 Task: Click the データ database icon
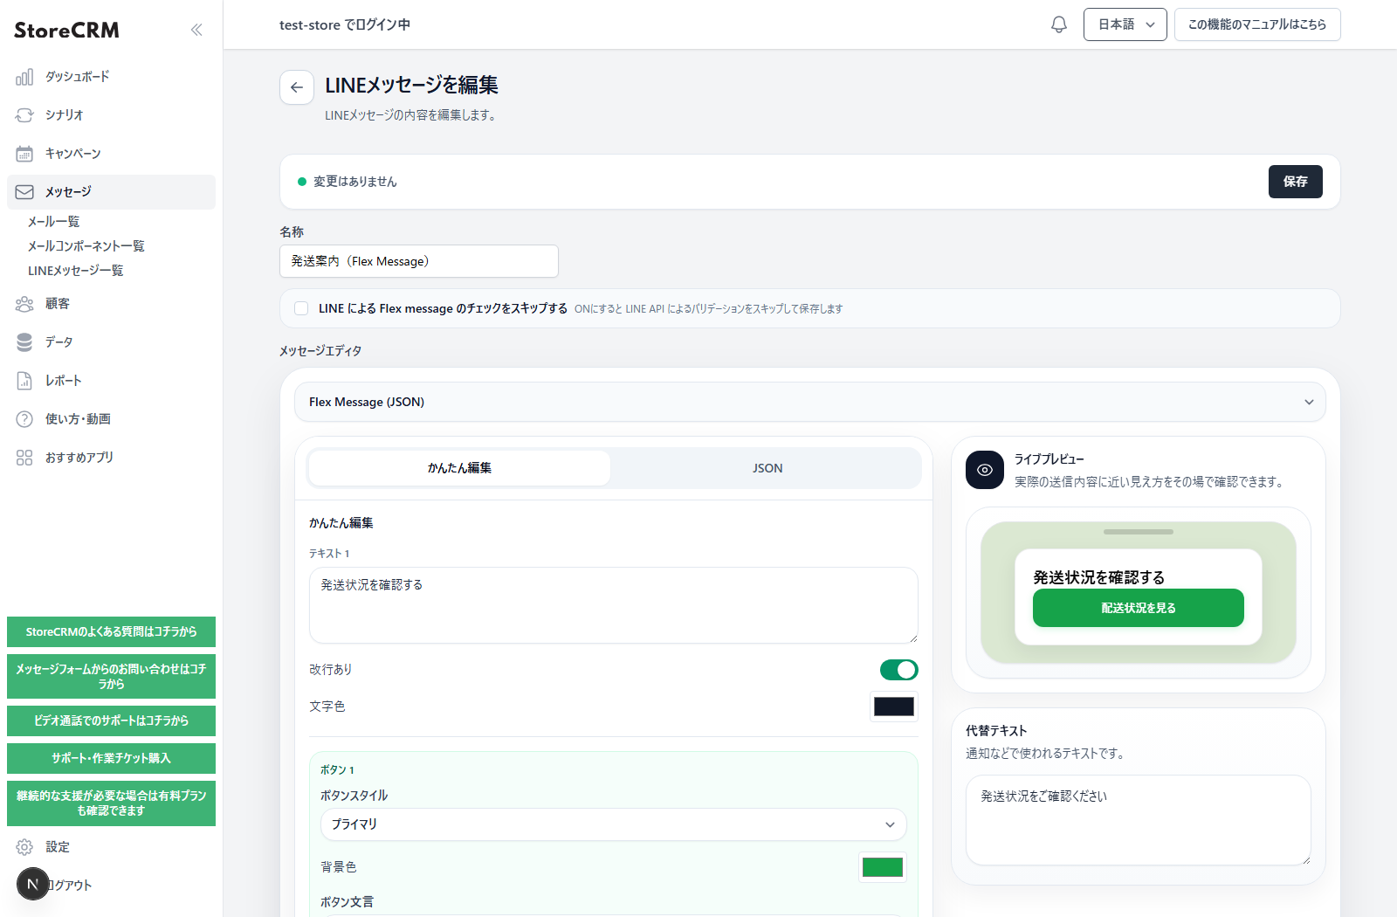[x=24, y=342]
